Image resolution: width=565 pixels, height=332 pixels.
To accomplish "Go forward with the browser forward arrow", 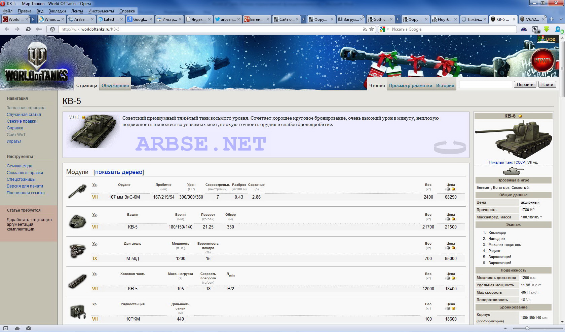I will click(x=17, y=29).
